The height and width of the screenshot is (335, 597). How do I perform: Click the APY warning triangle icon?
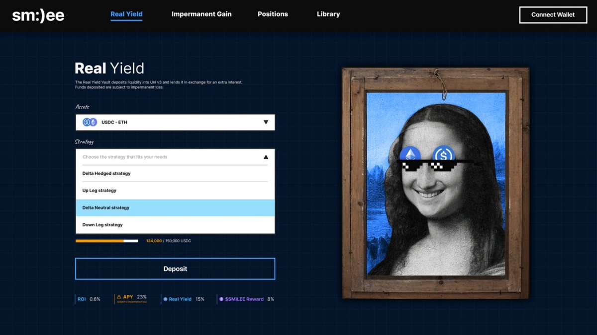point(119,297)
